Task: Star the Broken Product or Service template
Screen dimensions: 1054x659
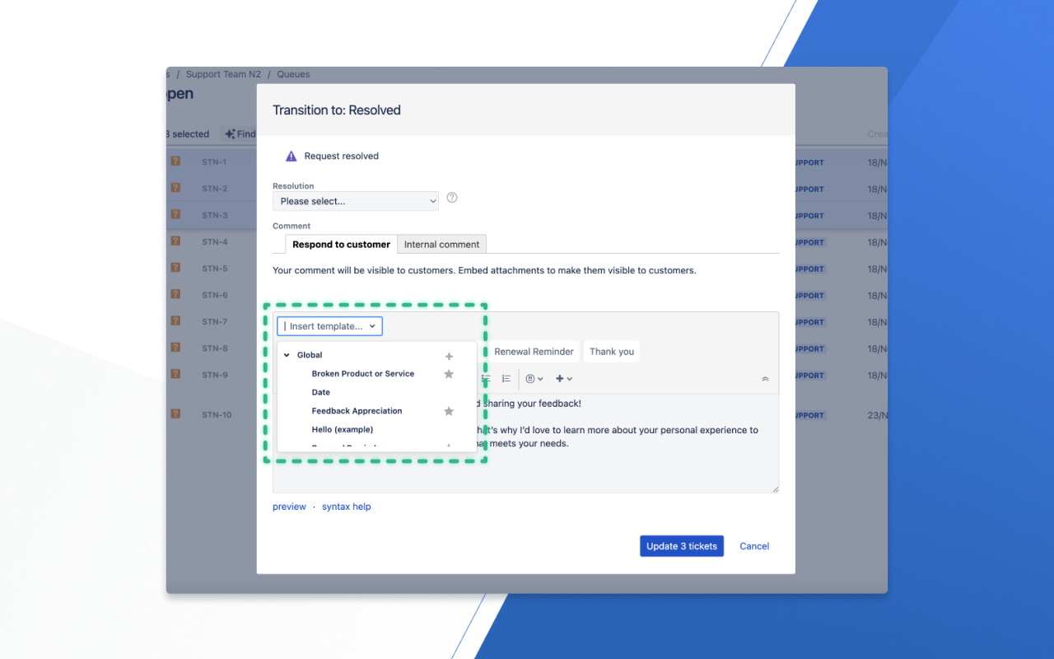Action: pyautogui.click(x=449, y=374)
